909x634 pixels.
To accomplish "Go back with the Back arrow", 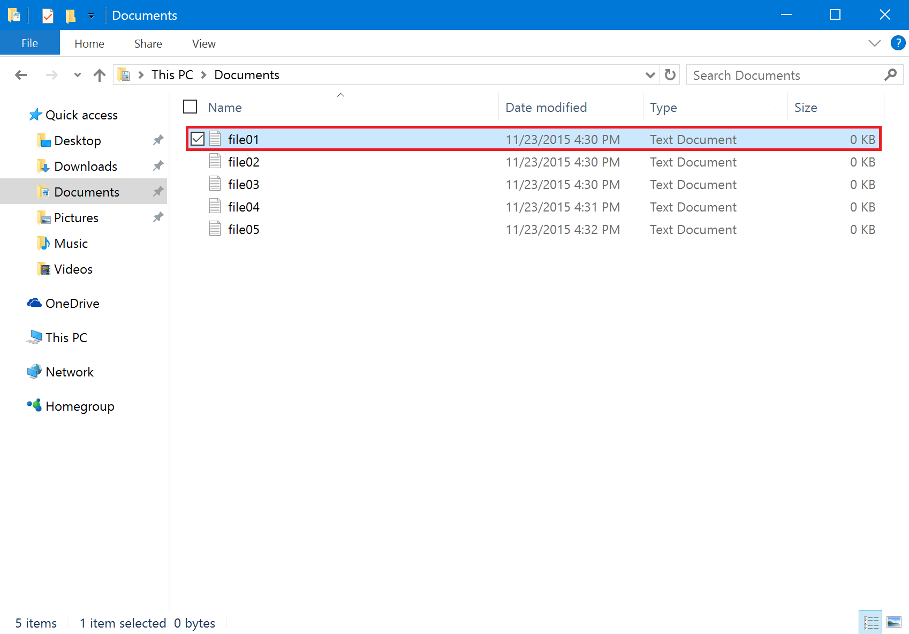I will tap(21, 75).
